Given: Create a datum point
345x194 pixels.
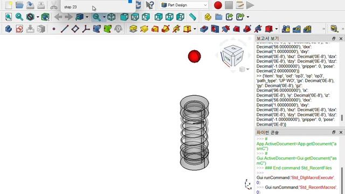Looking at the screenshot, I should pos(54,29).
